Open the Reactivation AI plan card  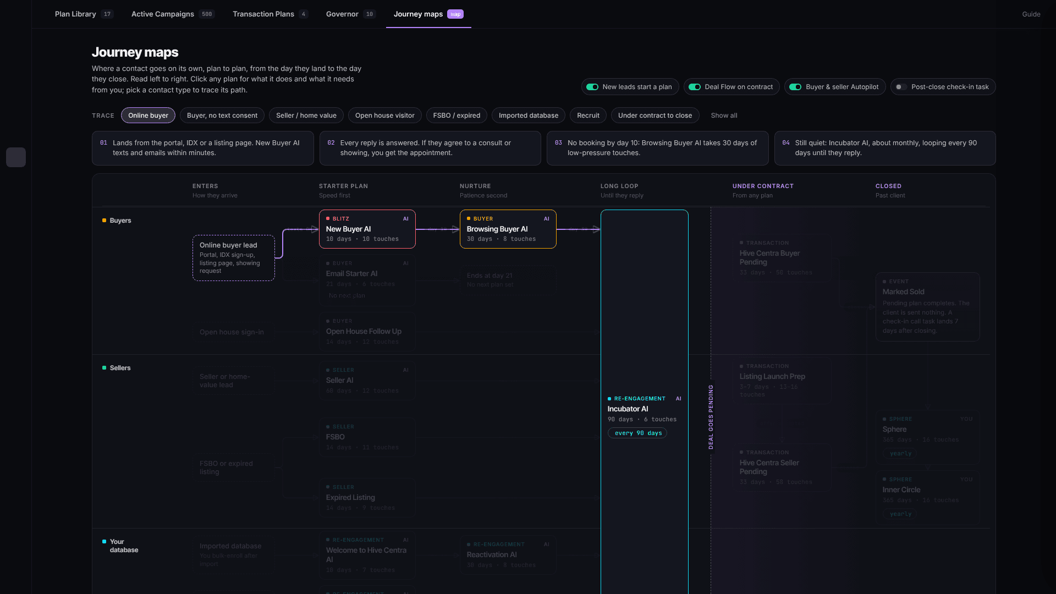coord(508,555)
